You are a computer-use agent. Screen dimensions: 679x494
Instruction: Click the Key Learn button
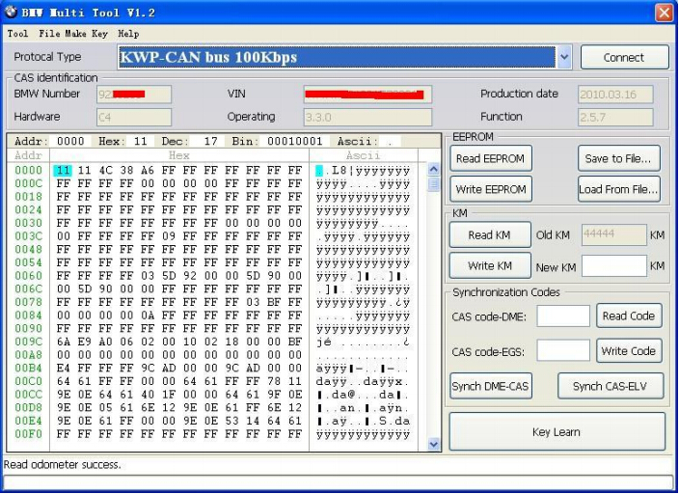557,432
